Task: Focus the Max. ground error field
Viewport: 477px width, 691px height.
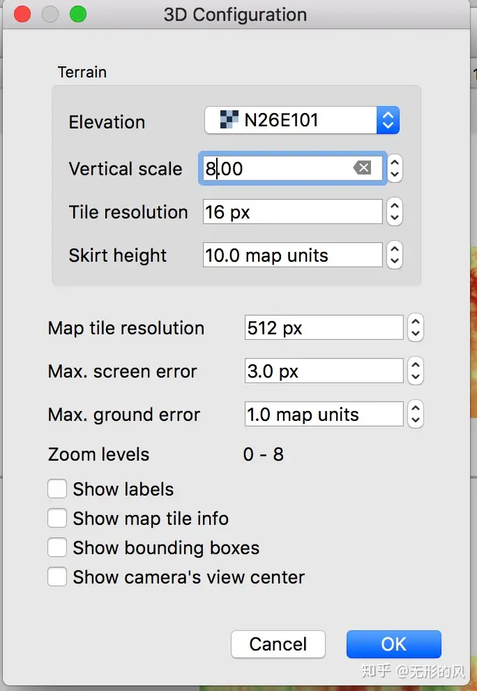Action: click(x=324, y=415)
